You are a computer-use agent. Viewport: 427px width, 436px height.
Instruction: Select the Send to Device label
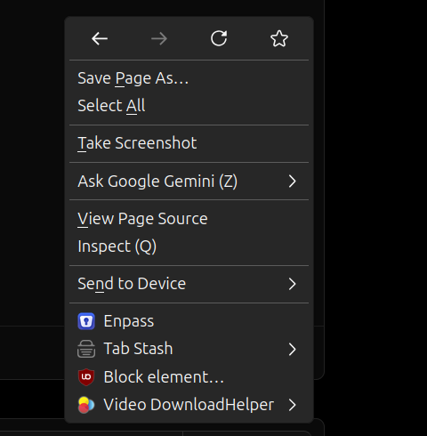coord(132,284)
